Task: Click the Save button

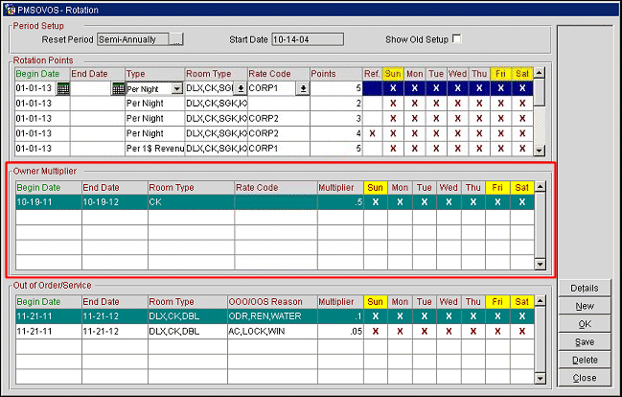Action: click(x=584, y=341)
